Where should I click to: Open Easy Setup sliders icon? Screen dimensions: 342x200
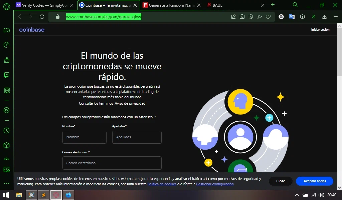coord(335,17)
